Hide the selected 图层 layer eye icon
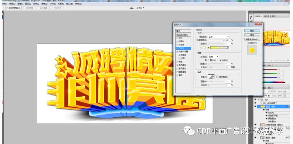293x144 pixels. pos(255,106)
